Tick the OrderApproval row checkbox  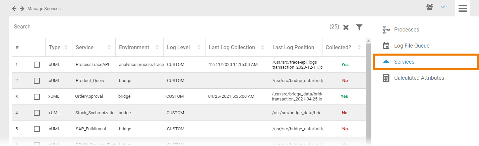[x=37, y=96]
